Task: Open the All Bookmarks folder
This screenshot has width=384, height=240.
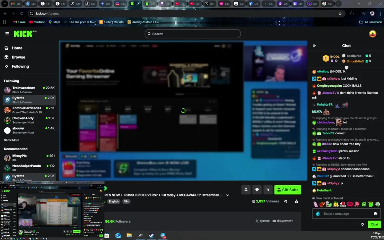Action: [371, 22]
